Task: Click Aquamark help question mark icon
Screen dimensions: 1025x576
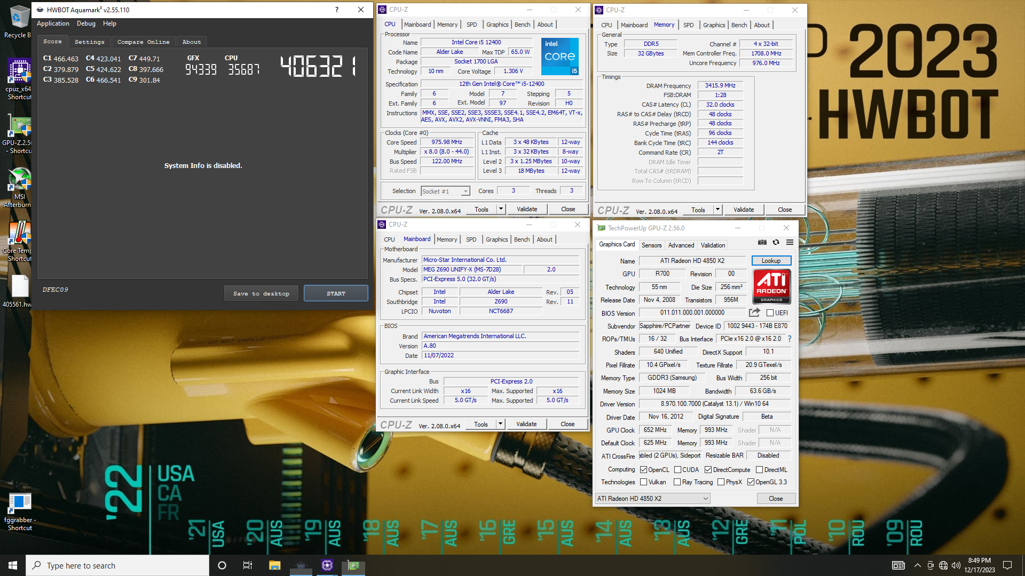Action: (x=336, y=10)
